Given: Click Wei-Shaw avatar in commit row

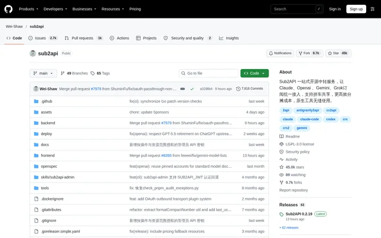Looking at the screenshot, I should [x=36, y=89].
